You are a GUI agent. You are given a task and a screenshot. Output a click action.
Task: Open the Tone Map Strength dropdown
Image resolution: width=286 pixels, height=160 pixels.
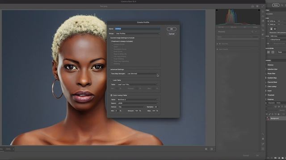point(143,74)
